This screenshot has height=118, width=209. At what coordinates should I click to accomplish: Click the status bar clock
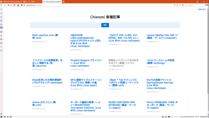click(x=204, y=117)
